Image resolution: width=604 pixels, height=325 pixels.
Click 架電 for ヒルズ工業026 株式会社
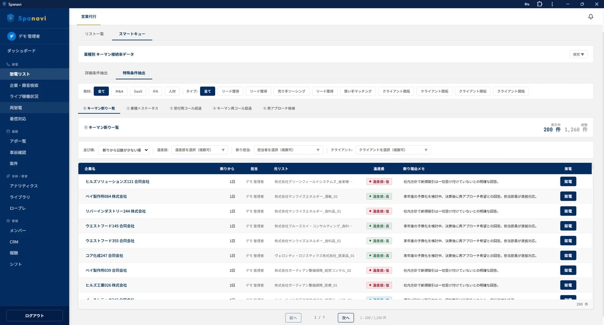coord(568,285)
